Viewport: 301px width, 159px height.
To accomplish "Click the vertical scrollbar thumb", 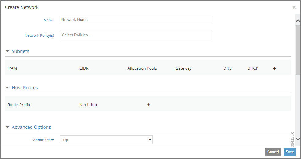I will coord(298,49).
